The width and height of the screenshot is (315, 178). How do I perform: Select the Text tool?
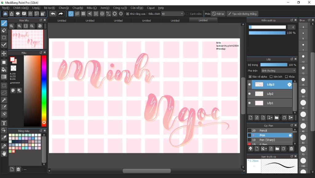pyautogui.click(x=4, y=123)
